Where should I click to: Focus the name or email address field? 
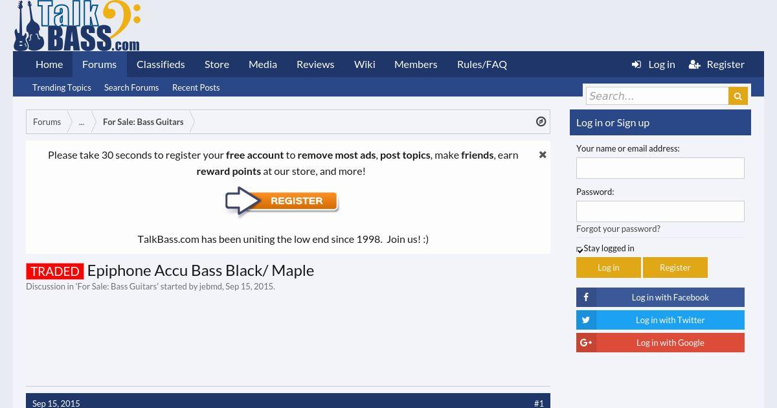[660, 168]
